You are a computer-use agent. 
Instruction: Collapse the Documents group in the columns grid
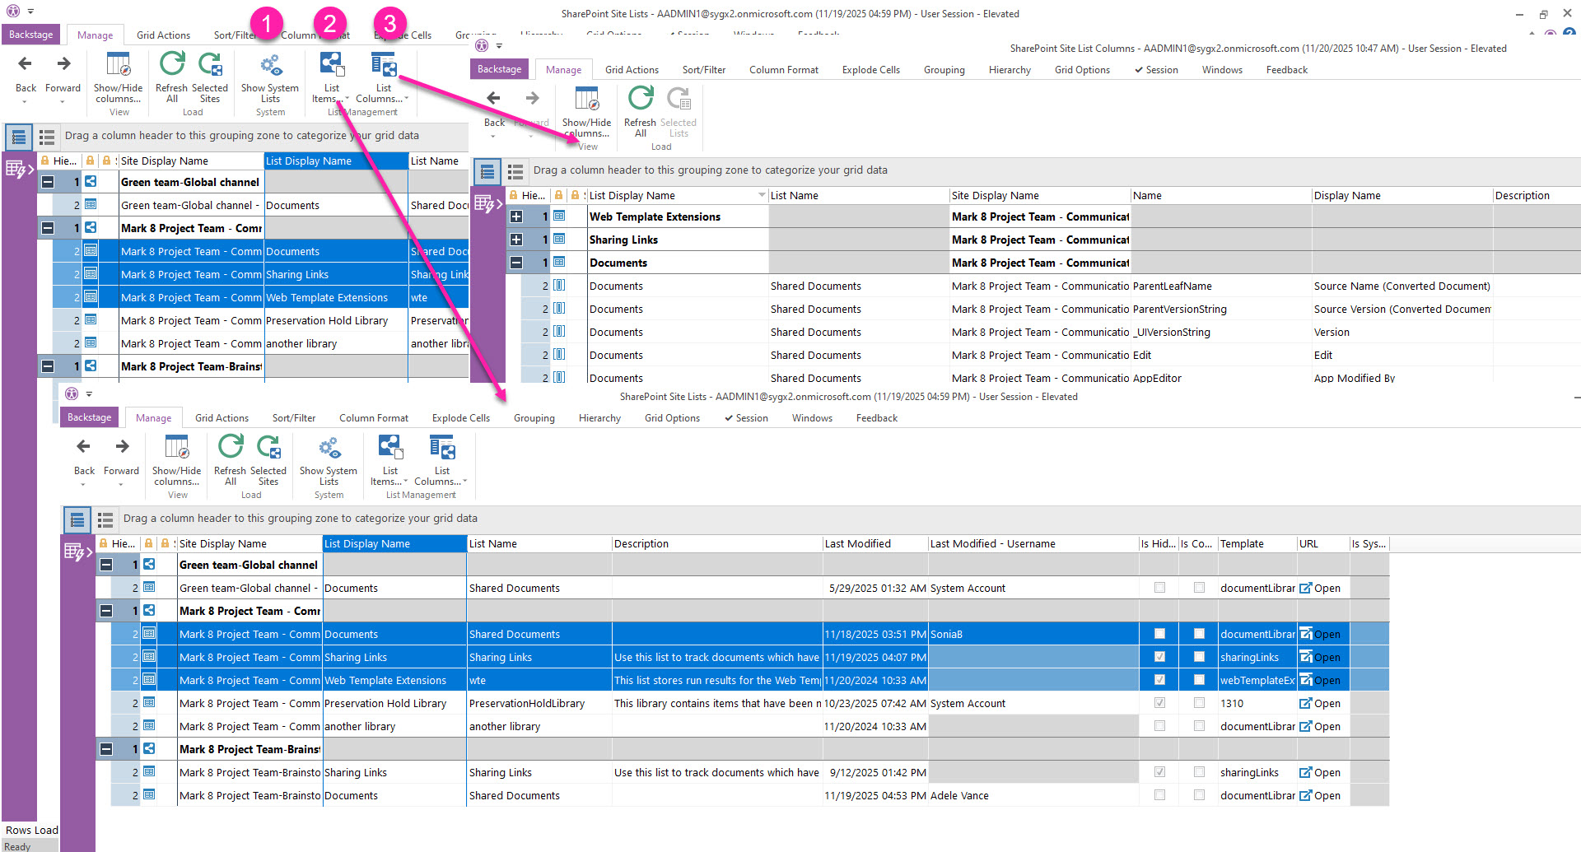516,263
